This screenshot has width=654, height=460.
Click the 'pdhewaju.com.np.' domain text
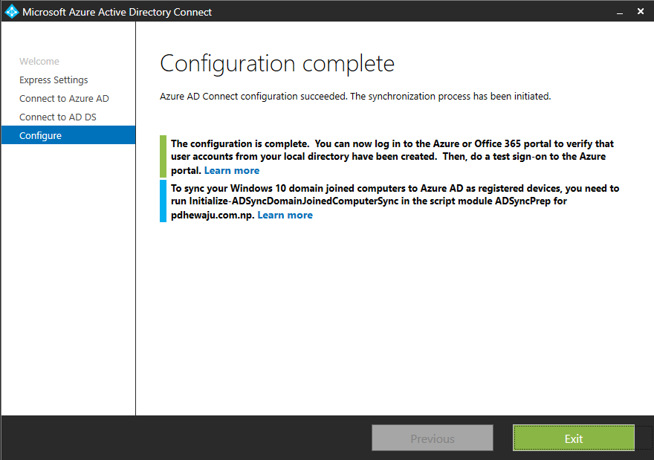(x=213, y=216)
